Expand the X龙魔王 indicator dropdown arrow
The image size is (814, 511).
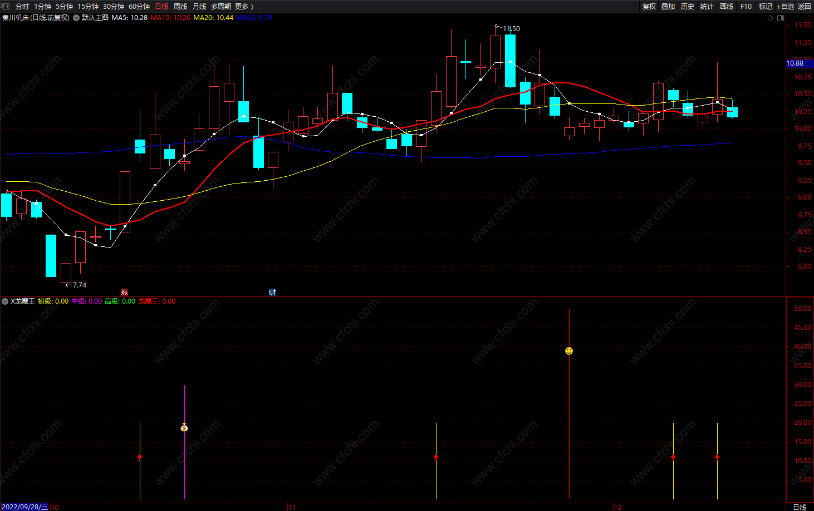[5, 301]
